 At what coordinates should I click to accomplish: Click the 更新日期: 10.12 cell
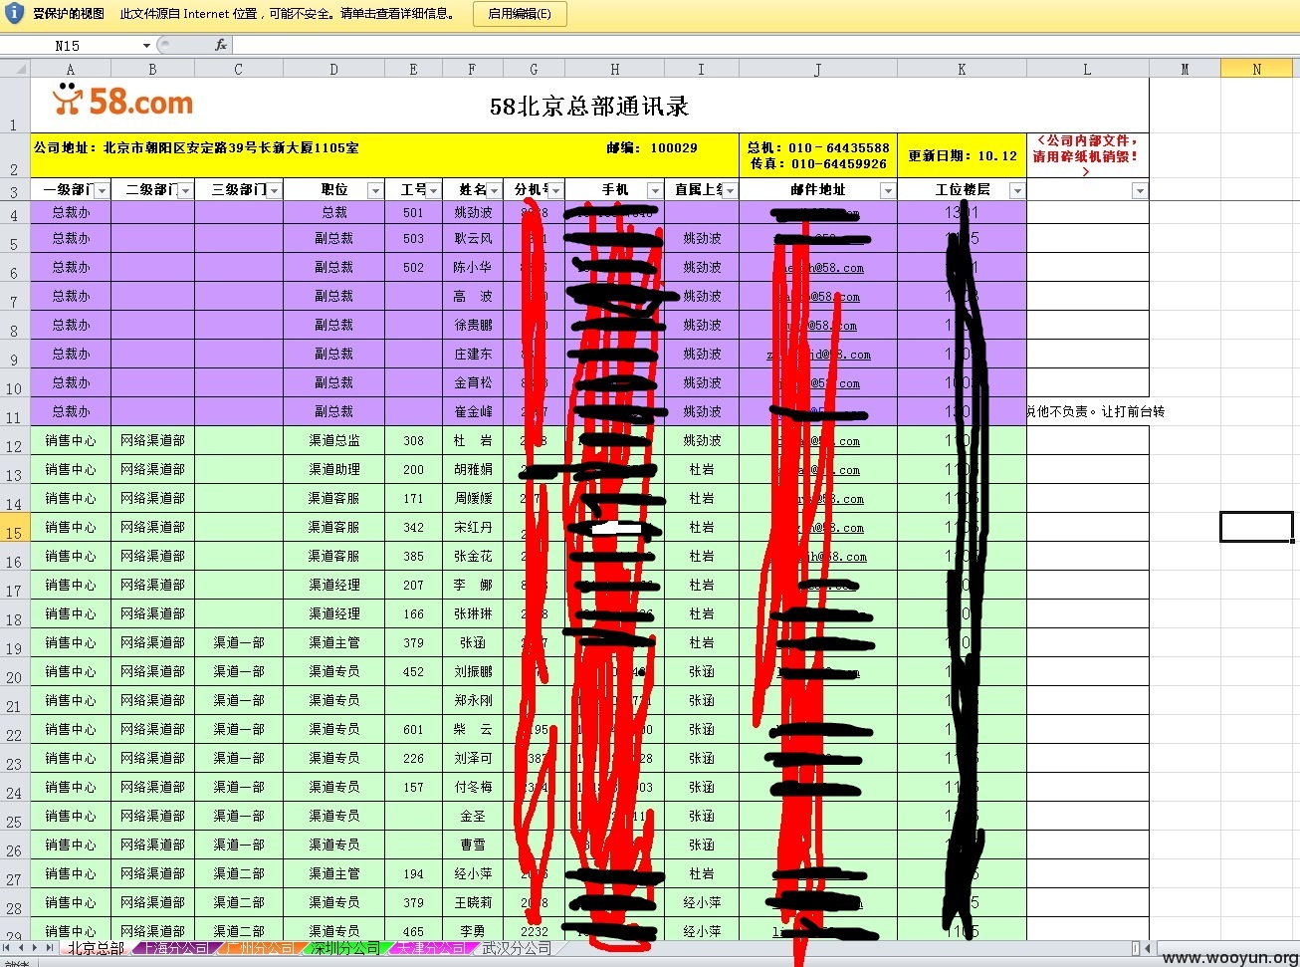[x=962, y=155]
